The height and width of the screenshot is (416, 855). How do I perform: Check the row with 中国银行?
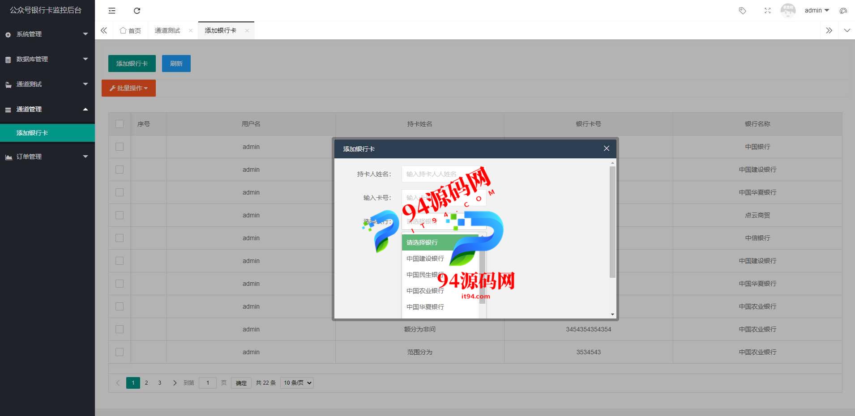click(120, 147)
